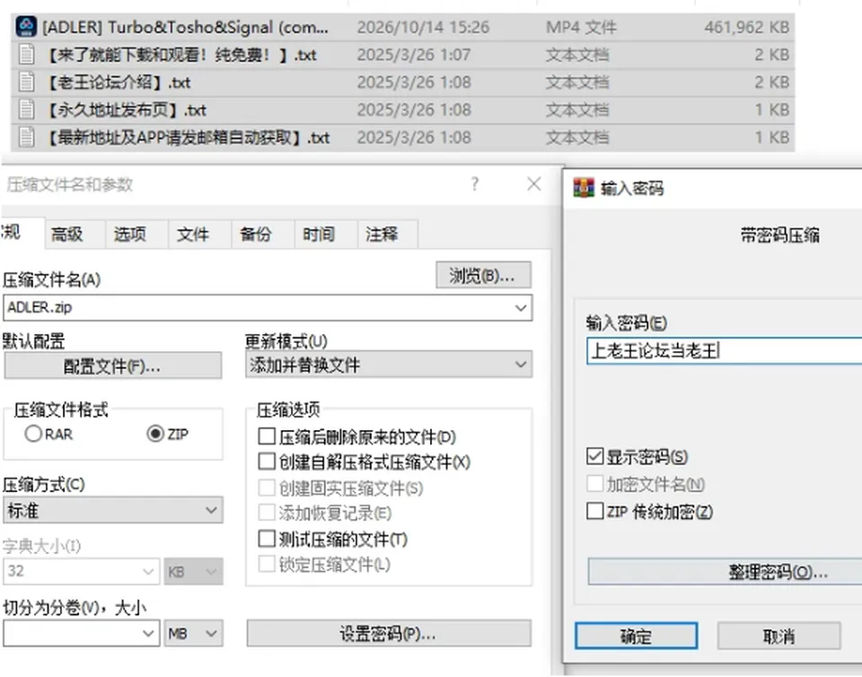Image resolution: width=862 pixels, height=677 pixels.
Task: Confirm password with 确定 button
Action: tap(636, 637)
